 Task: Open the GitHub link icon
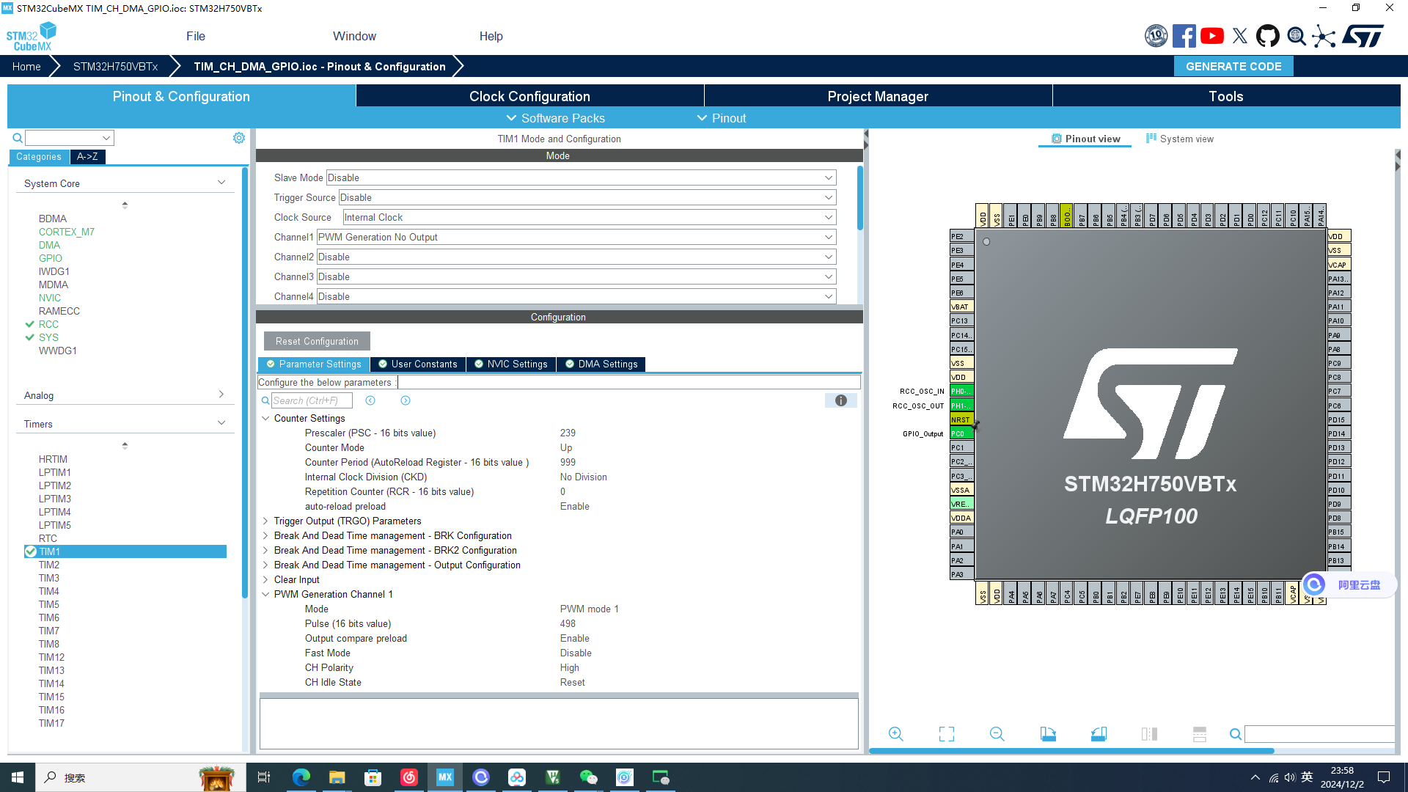click(x=1268, y=36)
